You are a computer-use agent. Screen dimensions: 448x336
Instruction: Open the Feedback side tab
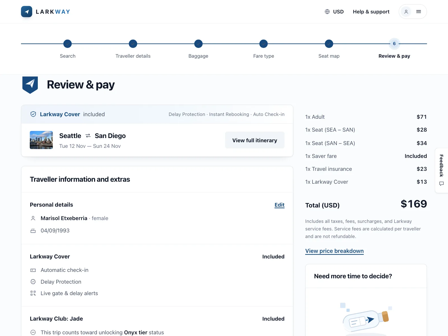442,170
